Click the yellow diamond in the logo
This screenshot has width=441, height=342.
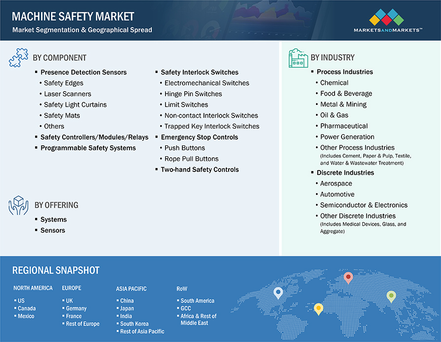click(375, 20)
